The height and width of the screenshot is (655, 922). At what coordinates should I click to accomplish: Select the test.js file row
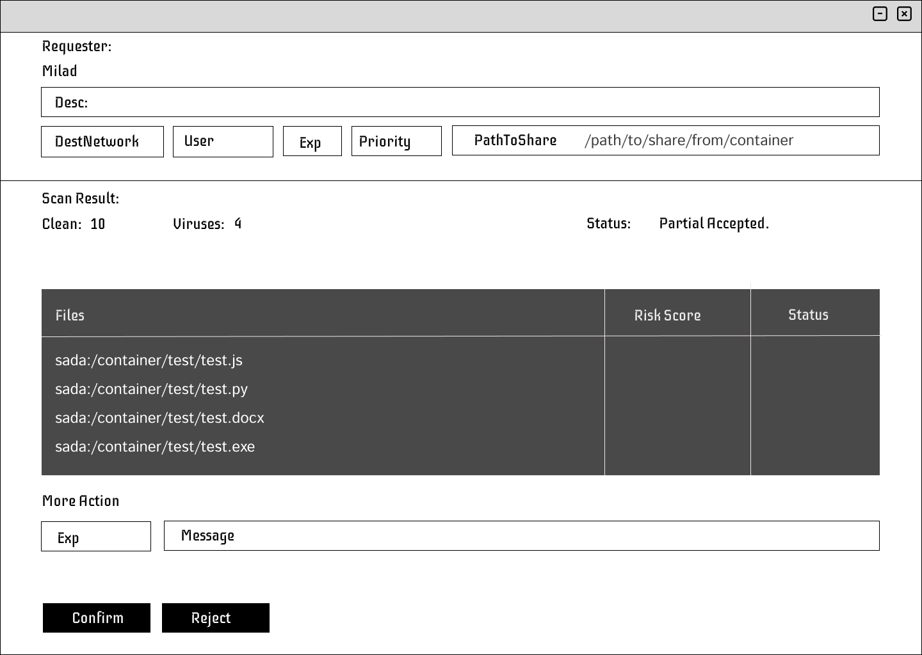coord(149,361)
